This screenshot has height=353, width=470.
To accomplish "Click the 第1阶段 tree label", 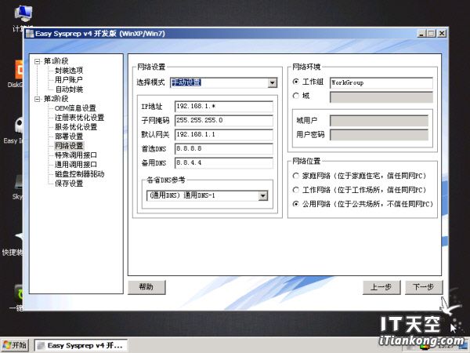I will pyautogui.click(x=56, y=61).
